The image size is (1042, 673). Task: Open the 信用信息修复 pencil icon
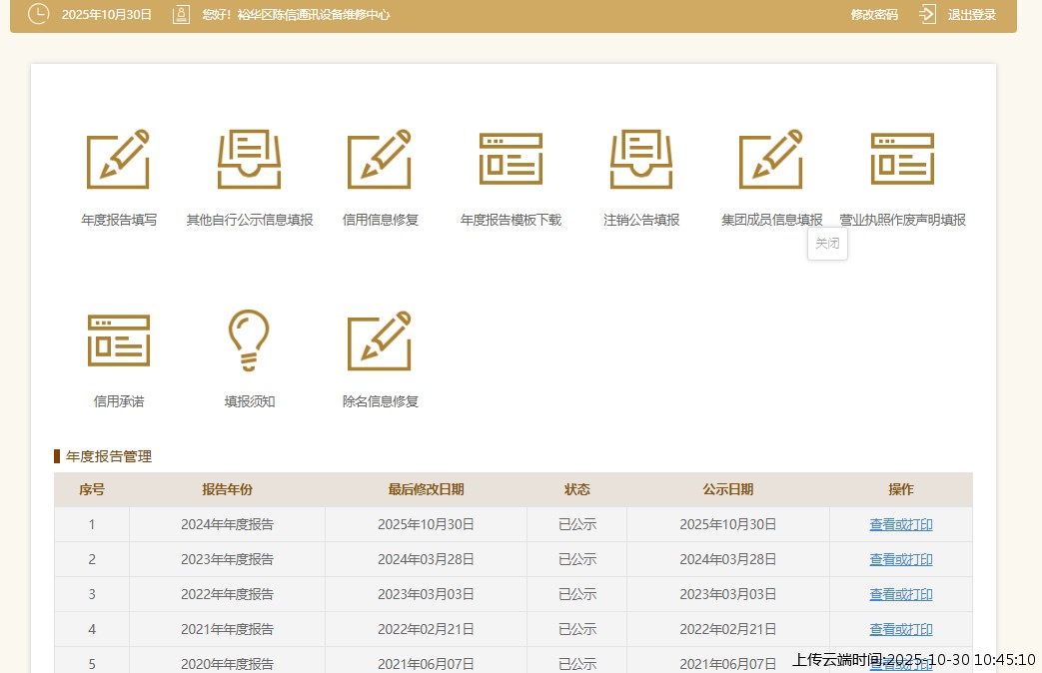380,159
